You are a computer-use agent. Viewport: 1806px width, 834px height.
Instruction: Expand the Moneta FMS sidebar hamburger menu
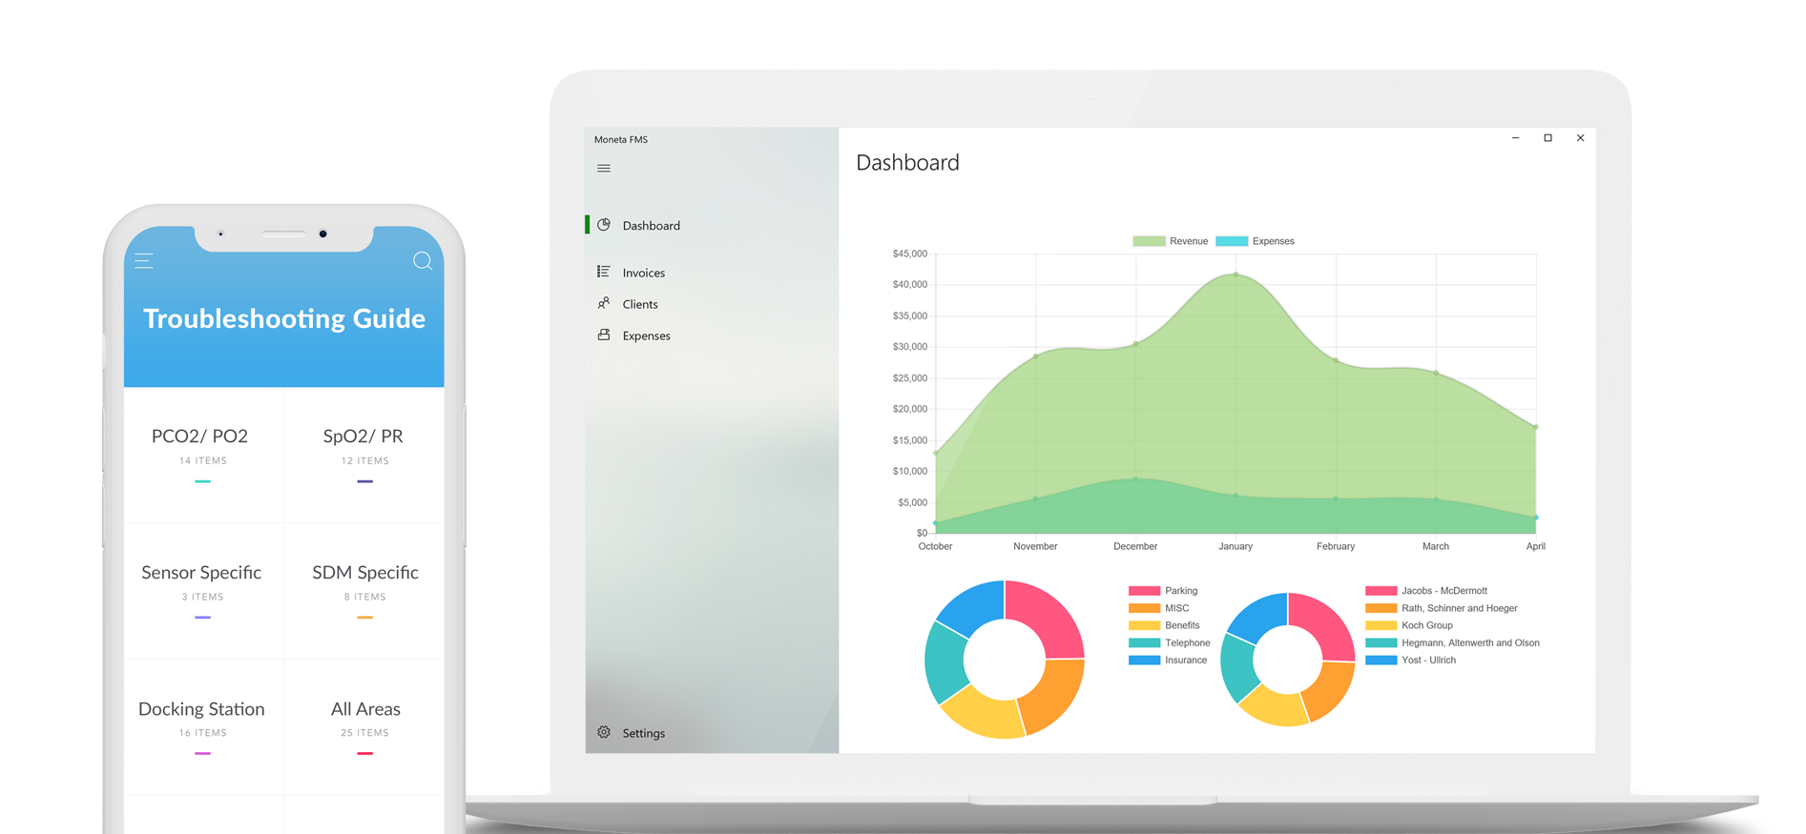(x=604, y=169)
